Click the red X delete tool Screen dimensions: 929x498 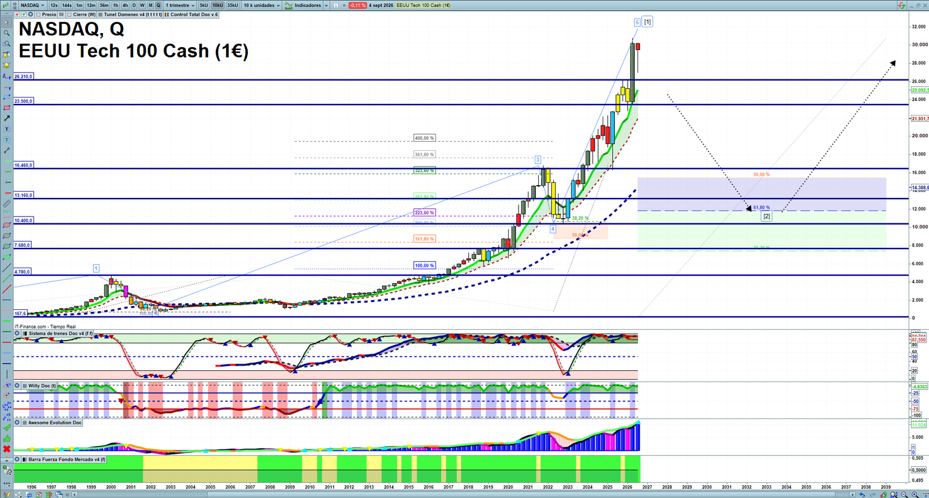(6, 449)
